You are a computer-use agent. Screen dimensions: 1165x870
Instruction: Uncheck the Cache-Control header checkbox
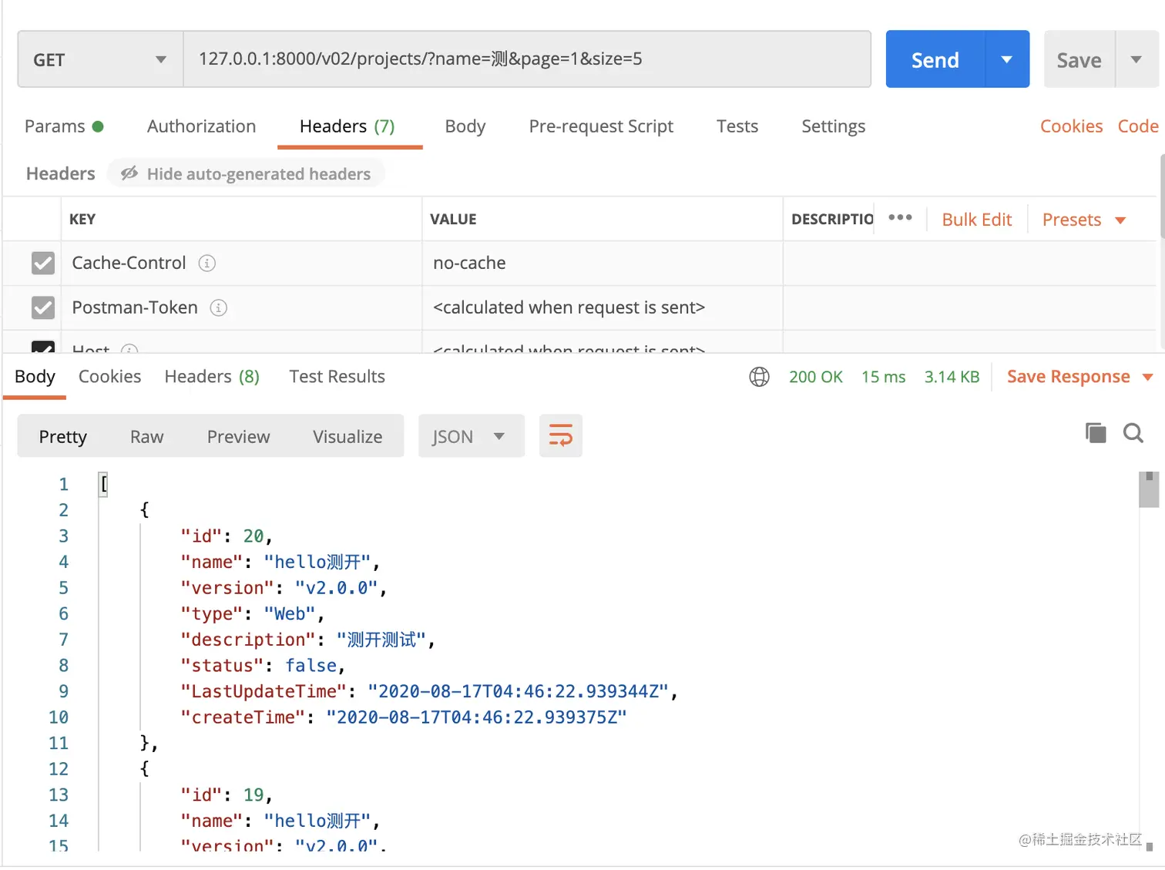[43, 264]
